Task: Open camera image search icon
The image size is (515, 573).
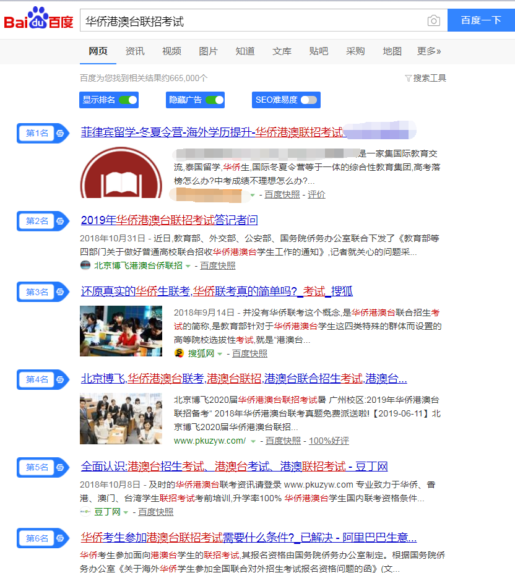Action: 433,20
